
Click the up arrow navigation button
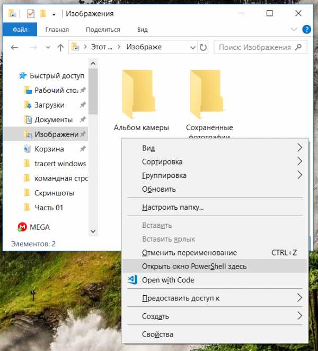coord(60,47)
